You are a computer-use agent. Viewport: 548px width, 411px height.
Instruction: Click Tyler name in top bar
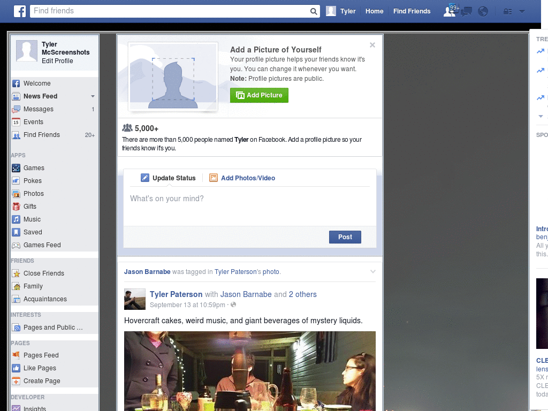click(348, 11)
